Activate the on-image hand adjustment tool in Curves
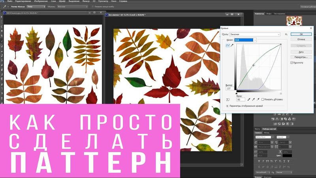 (228, 100)
